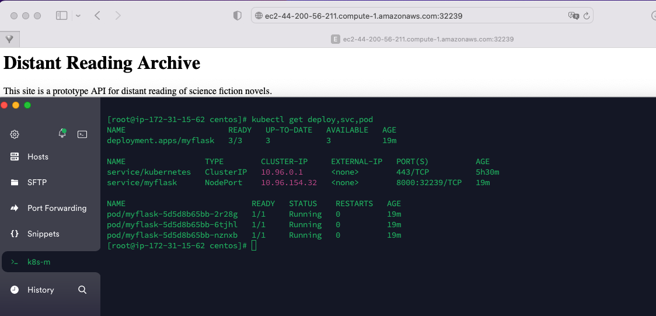656x316 pixels.
Task: Click the 5h30m age value
Action: coord(487,172)
